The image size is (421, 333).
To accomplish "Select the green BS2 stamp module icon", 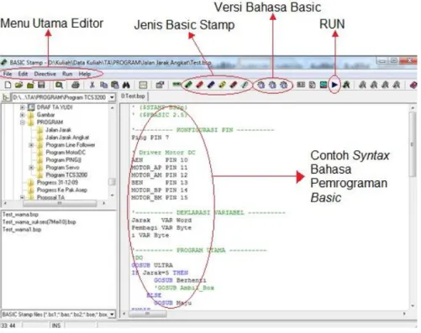I will [188, 85].
